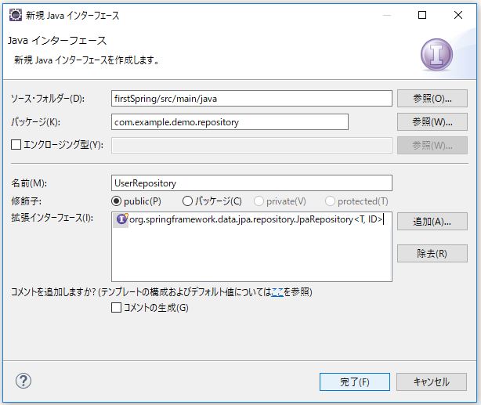481x405 pixels.
Task: Click the disabled enclosing type 参照(W) button
Action: coord(432,146)
